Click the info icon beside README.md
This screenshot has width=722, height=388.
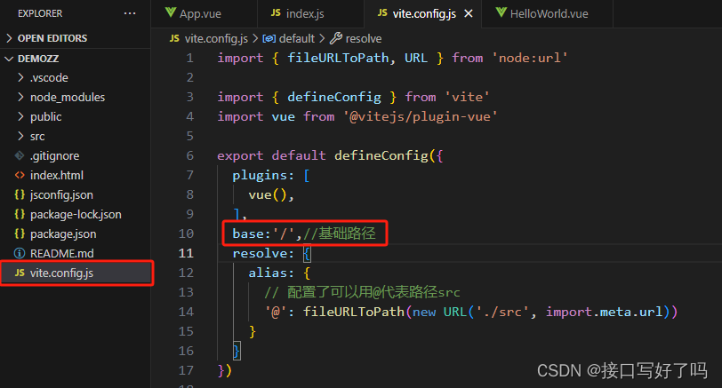pos(20,253)
